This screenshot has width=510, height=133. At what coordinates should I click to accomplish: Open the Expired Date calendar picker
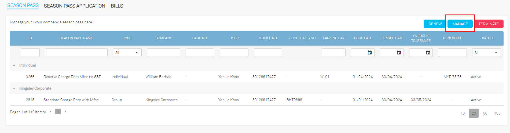[x=399, y=53]
